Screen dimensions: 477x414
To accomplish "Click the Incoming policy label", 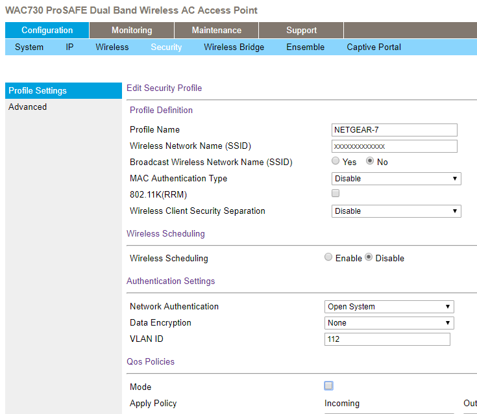I will tap(342, 404).
